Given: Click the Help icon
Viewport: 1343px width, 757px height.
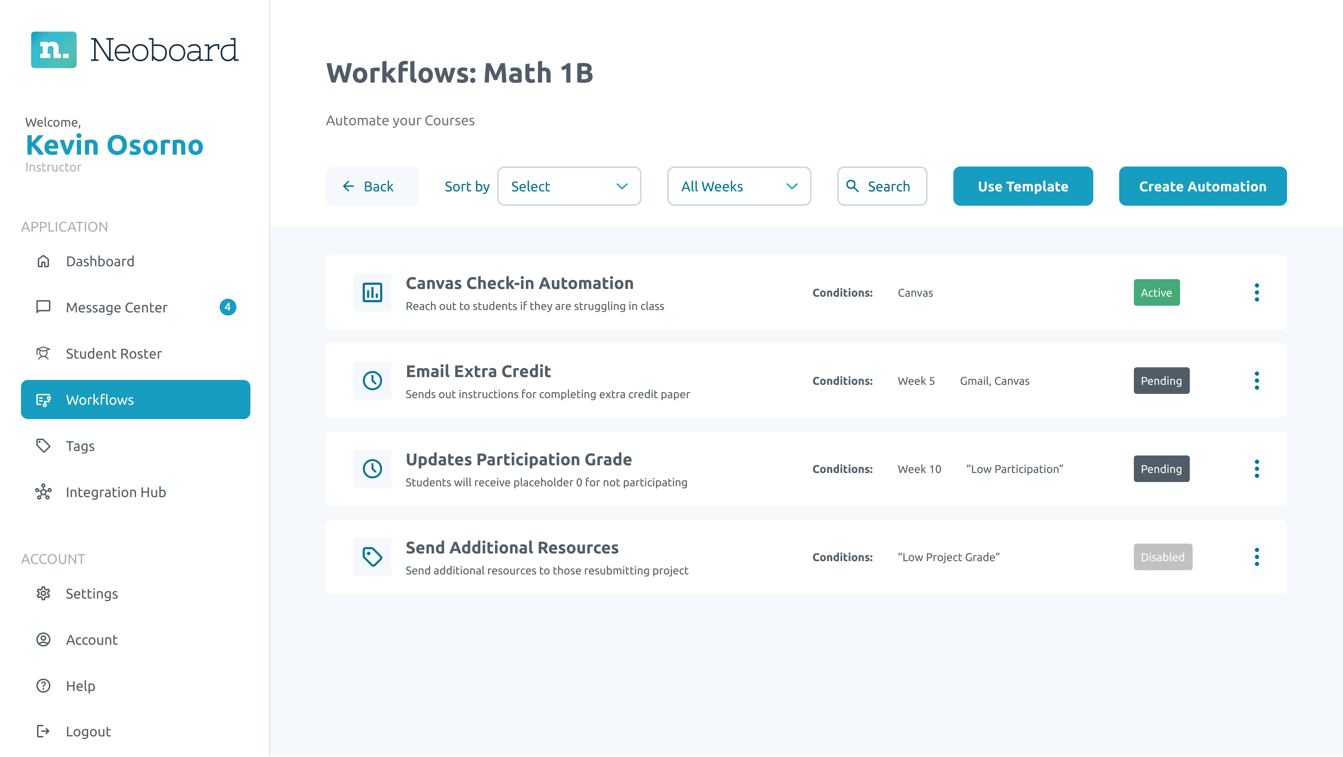Looking at the screenshot, I should click(x=43, y=686).
